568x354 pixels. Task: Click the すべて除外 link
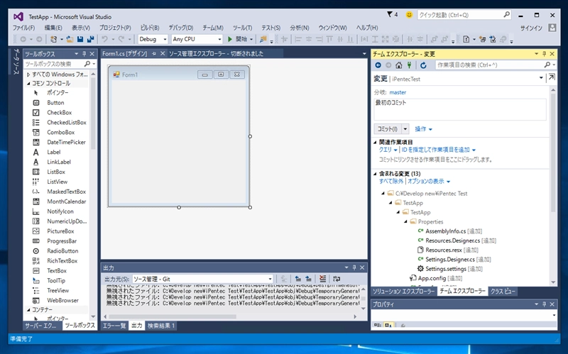pyautogui.click(x=391, y=182)
